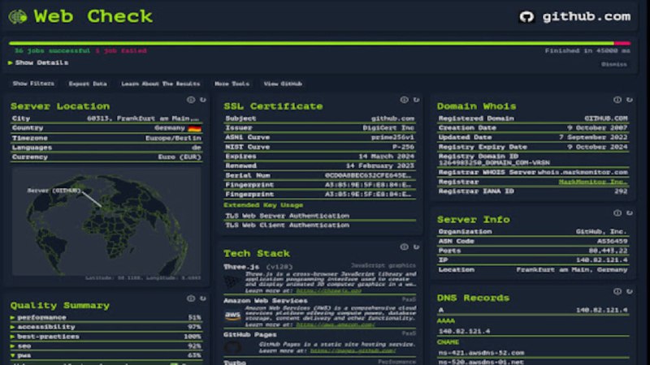Open info icon on Server Info card
The height and width of the screenshot is (365, 650).
(x=617, y=213)
